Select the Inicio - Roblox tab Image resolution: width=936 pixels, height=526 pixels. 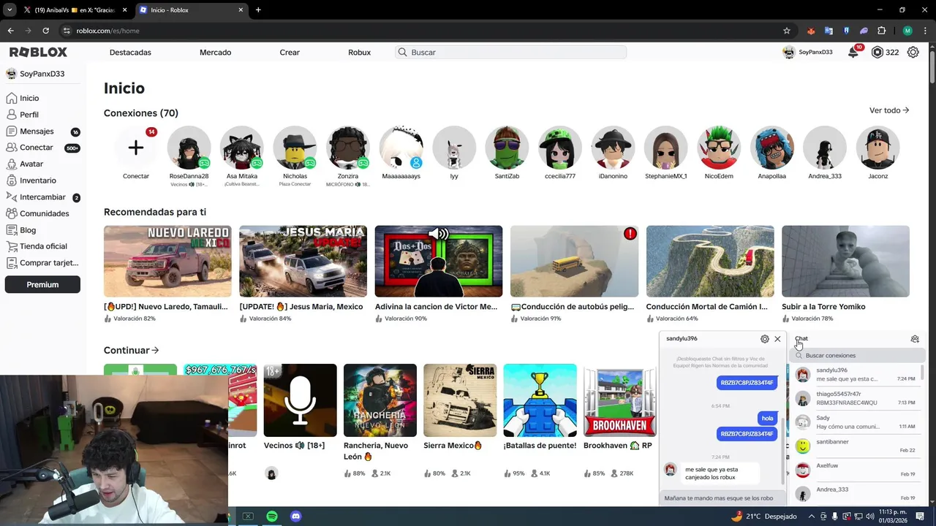(x=192, y=10)
